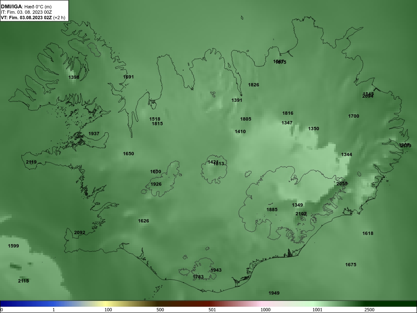Click the 1943 height label
The width and height of the screenshot is (417, 313).
click(216, 270)
